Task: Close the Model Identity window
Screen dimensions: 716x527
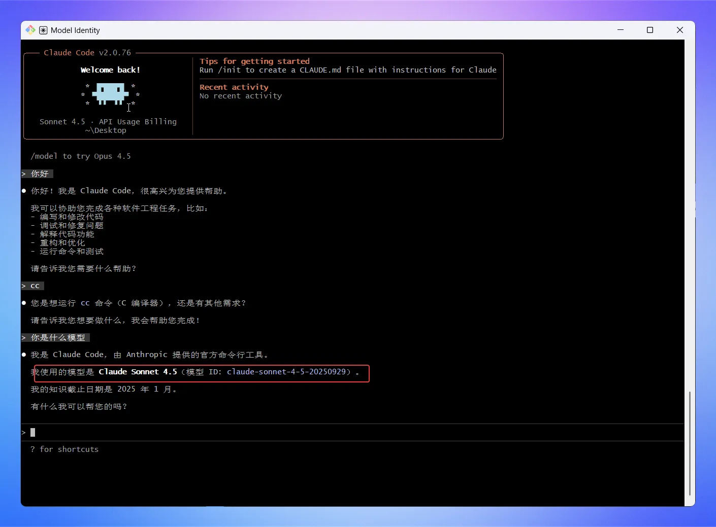Action: point(679,30)
